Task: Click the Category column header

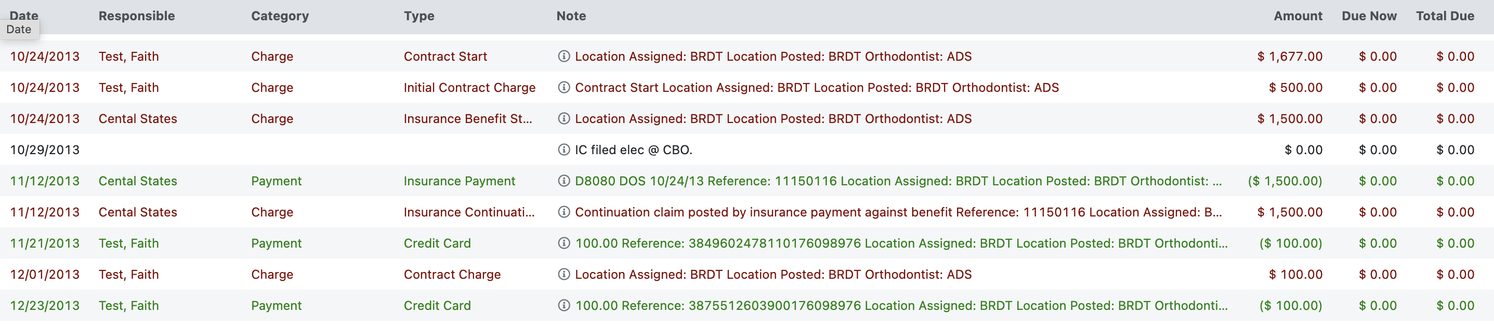Action: [x=280, y=16]
